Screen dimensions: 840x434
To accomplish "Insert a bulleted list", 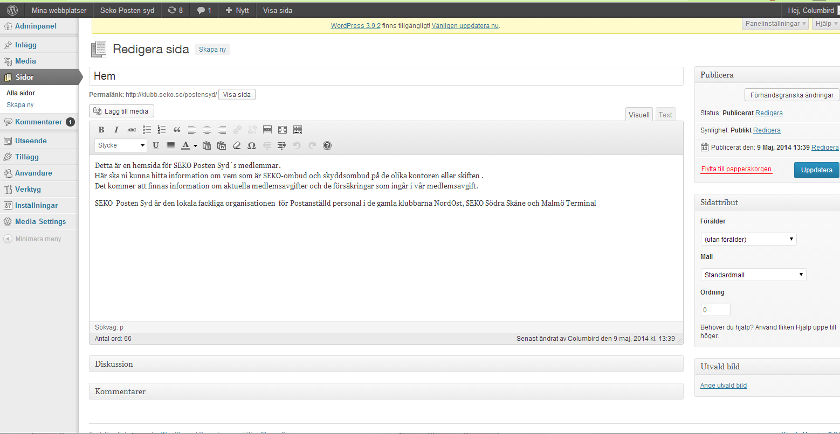I will click(147, 130).
